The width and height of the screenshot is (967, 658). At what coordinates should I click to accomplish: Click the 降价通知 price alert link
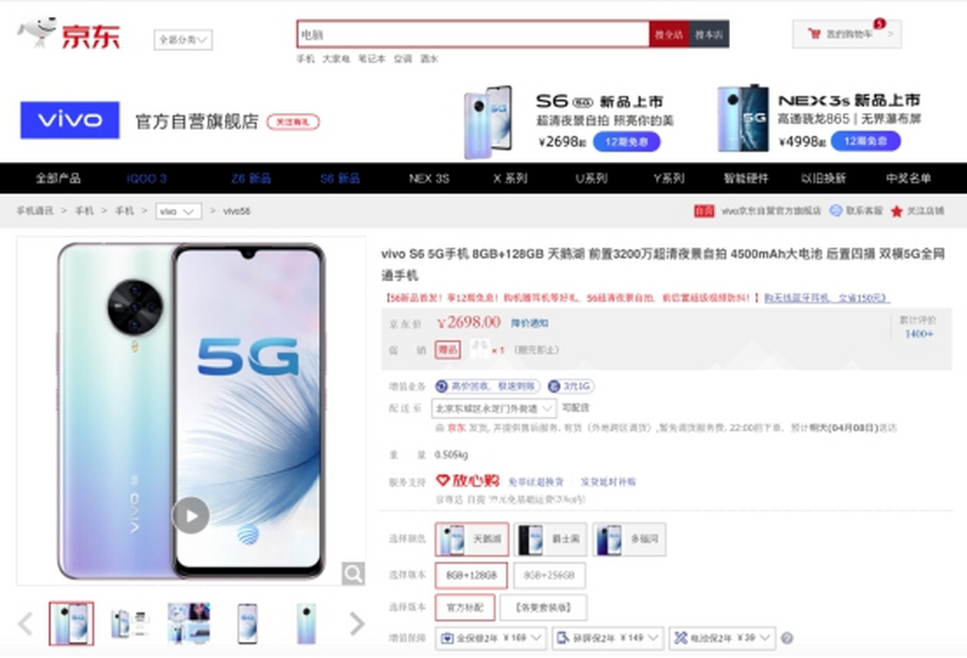[x=529, y=323]
